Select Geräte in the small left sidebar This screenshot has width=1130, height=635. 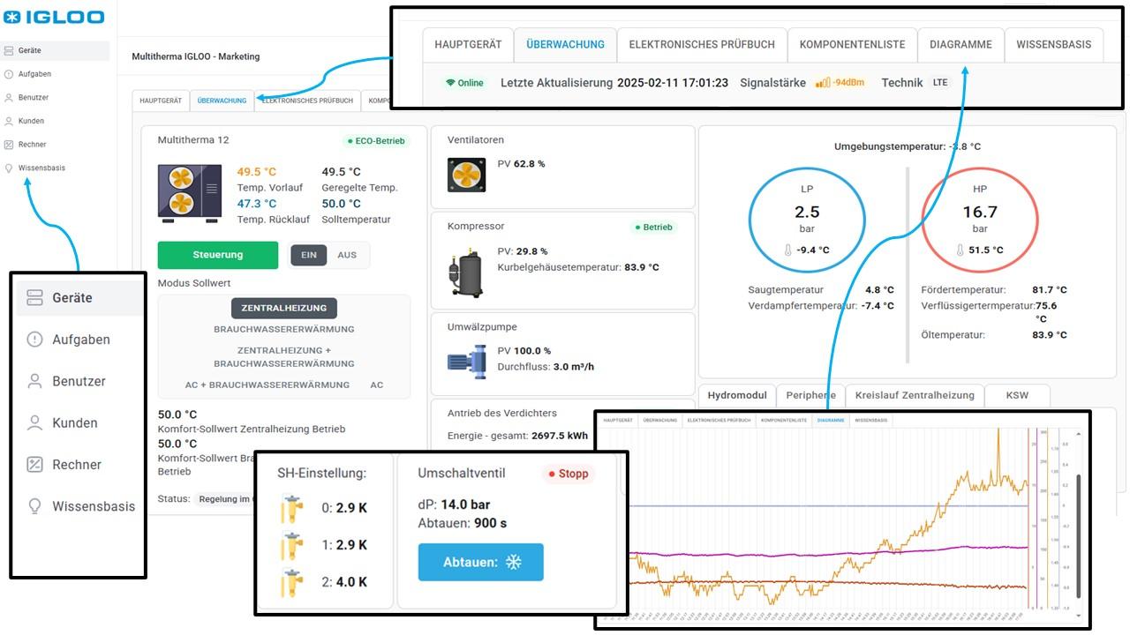click(x=55, y=50)
